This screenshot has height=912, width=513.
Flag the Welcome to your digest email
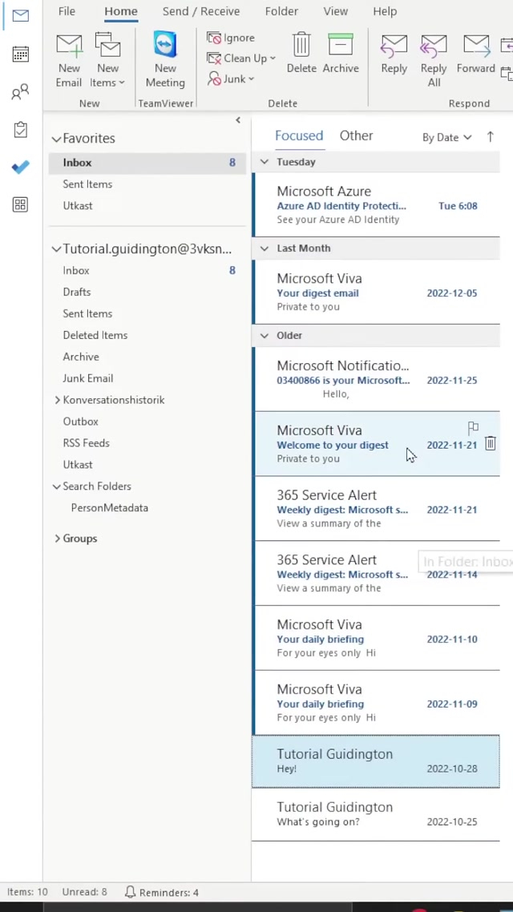(473, 428)
